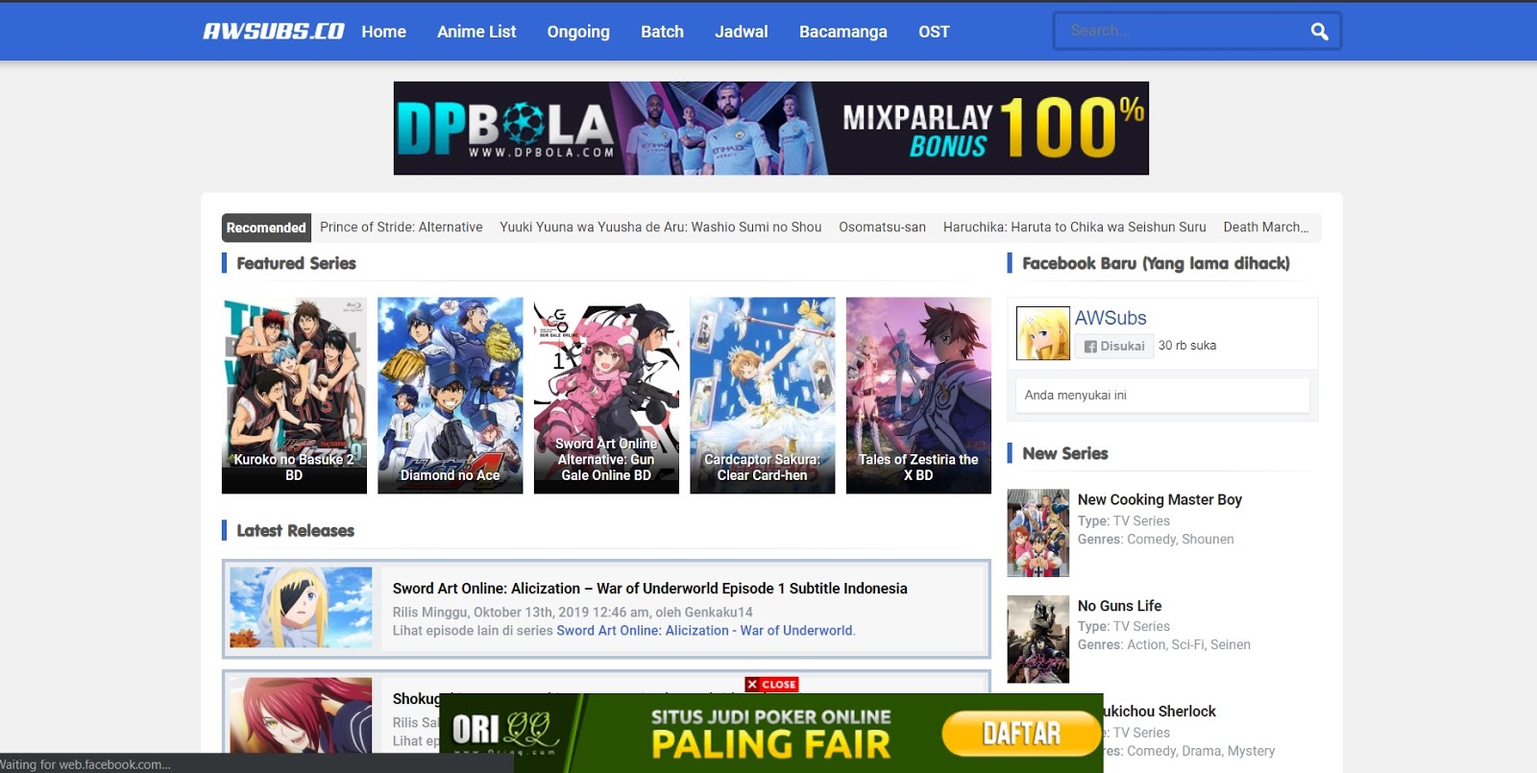The image size is (1537, 773).
Task: Open Cardcaptor Sakura: Clear Card-hen thumbnail
Action: click(x=762, y=396)
